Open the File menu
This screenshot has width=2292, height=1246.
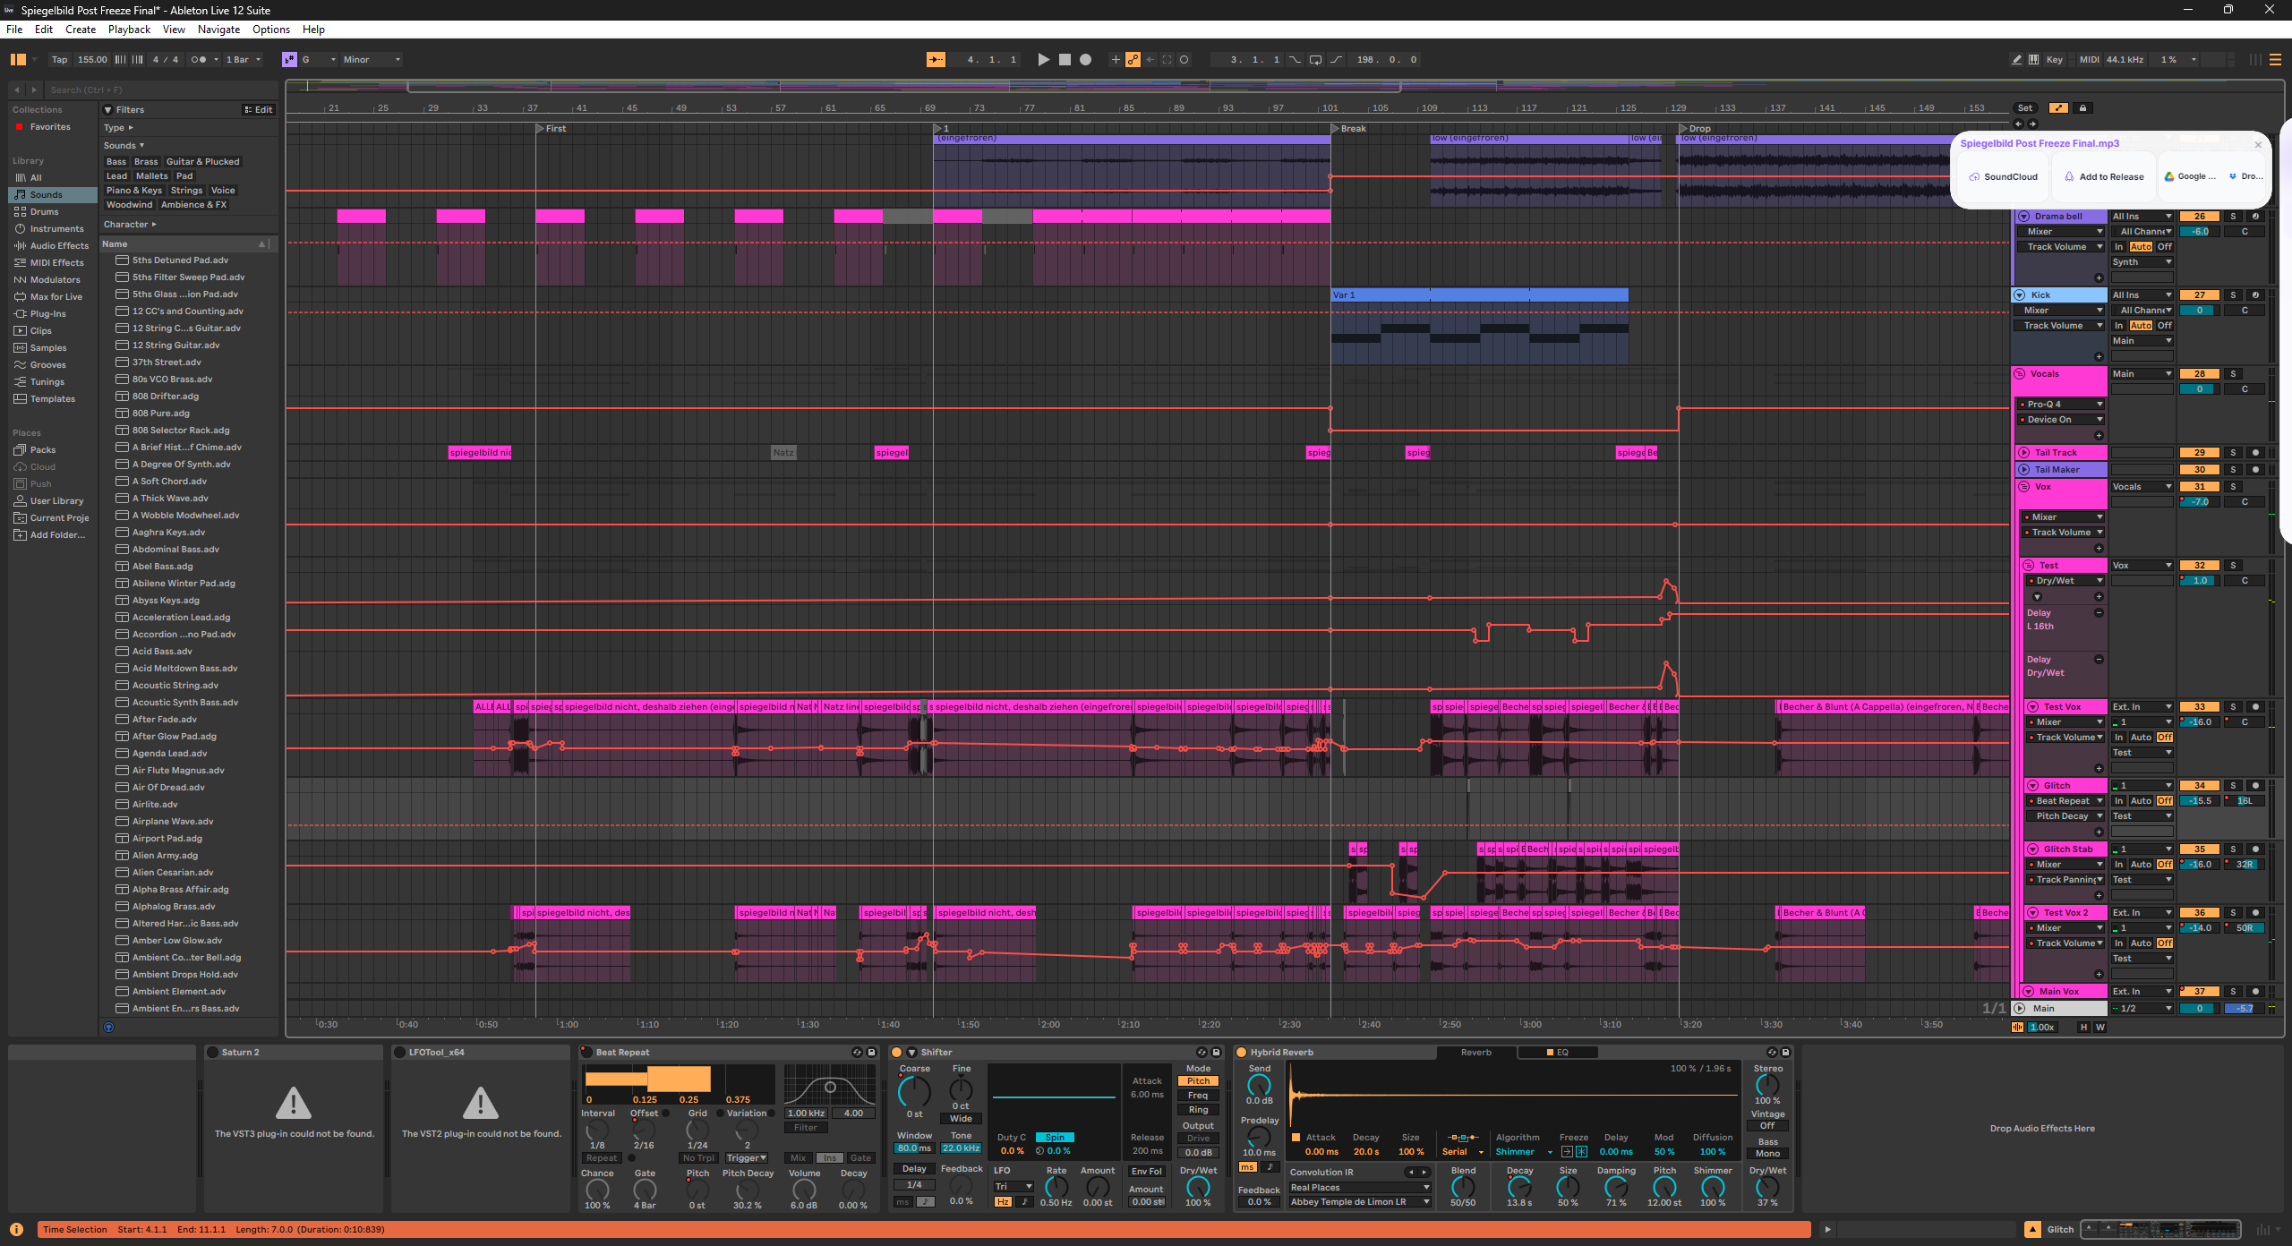tap(14, 30)
